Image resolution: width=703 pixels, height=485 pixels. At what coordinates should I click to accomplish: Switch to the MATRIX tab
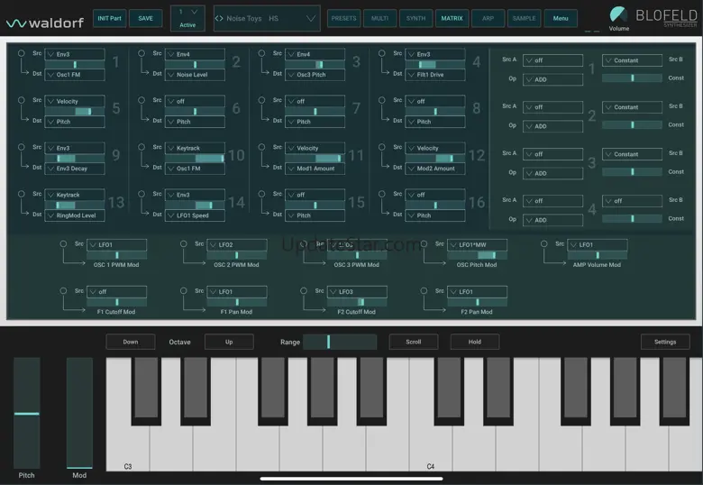452,18
